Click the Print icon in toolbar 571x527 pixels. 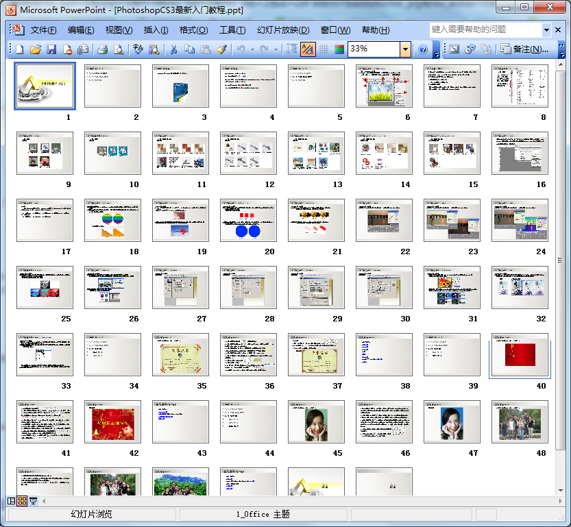coord(102,49)
